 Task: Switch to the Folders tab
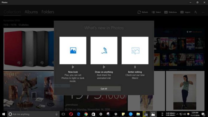pyautogui.click(x=48, y=12)
